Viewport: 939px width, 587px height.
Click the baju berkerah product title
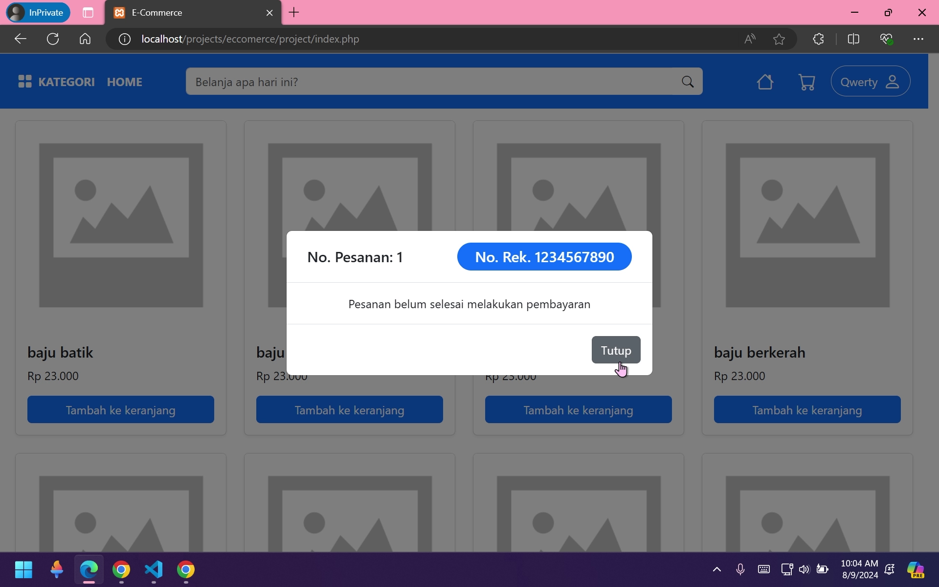[760, 352]
